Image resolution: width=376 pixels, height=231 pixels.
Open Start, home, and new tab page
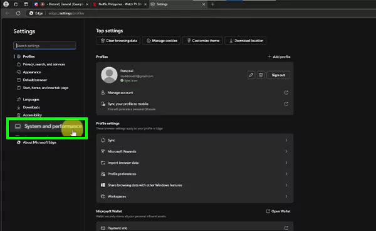[46, 88]
